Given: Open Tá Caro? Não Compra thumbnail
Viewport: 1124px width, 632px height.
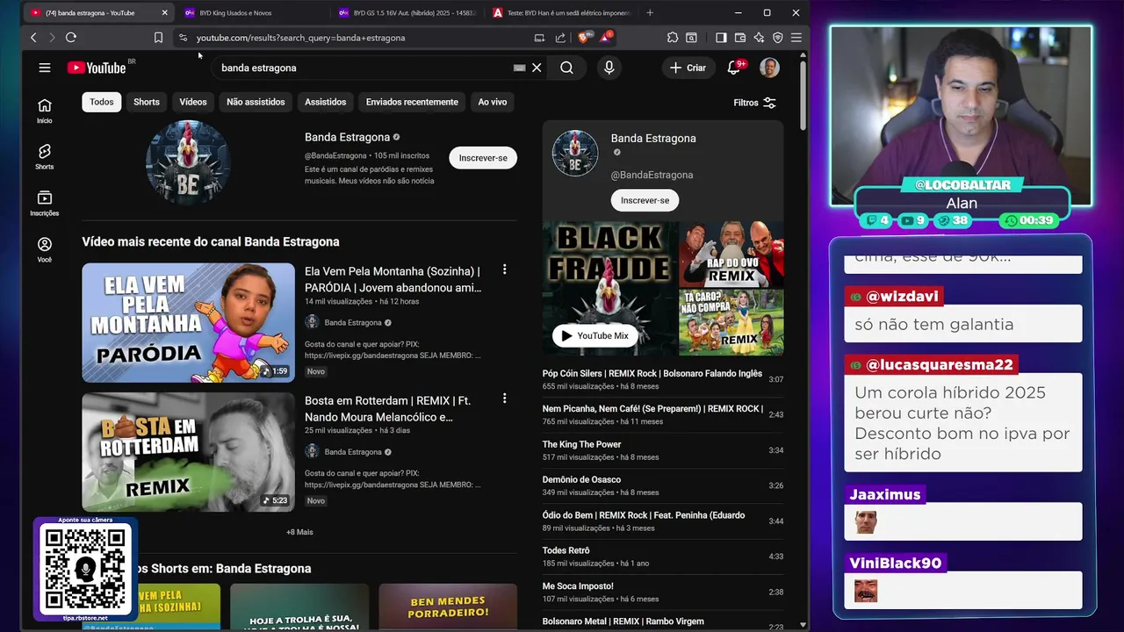Looking at the screenshot, I should (x=731, y=322).
